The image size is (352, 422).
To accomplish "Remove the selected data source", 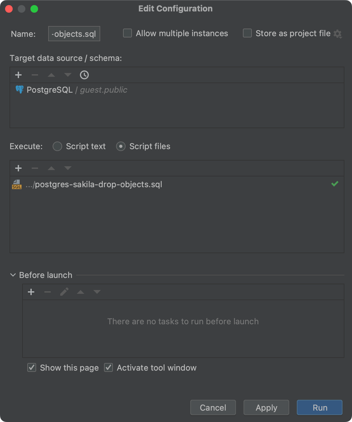I will tap(35, 75).
